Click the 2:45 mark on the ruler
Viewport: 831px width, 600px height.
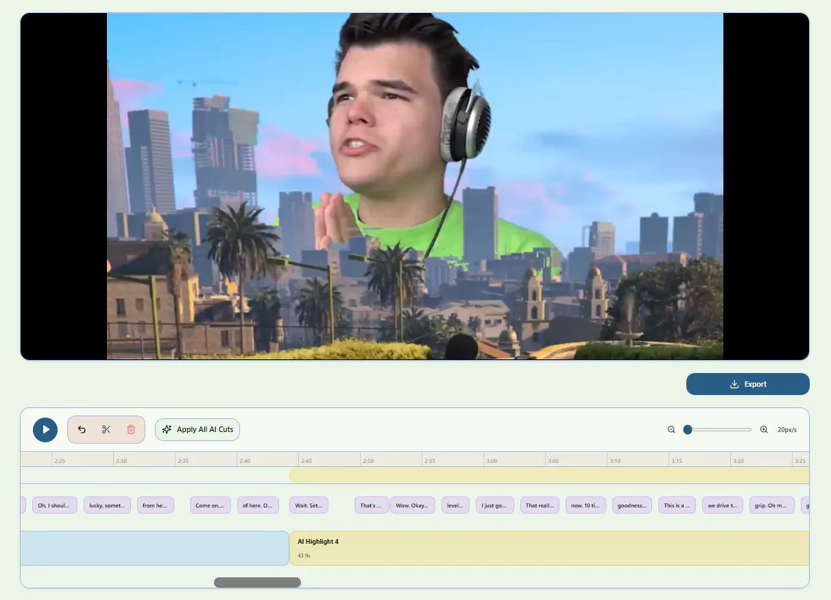306,461
